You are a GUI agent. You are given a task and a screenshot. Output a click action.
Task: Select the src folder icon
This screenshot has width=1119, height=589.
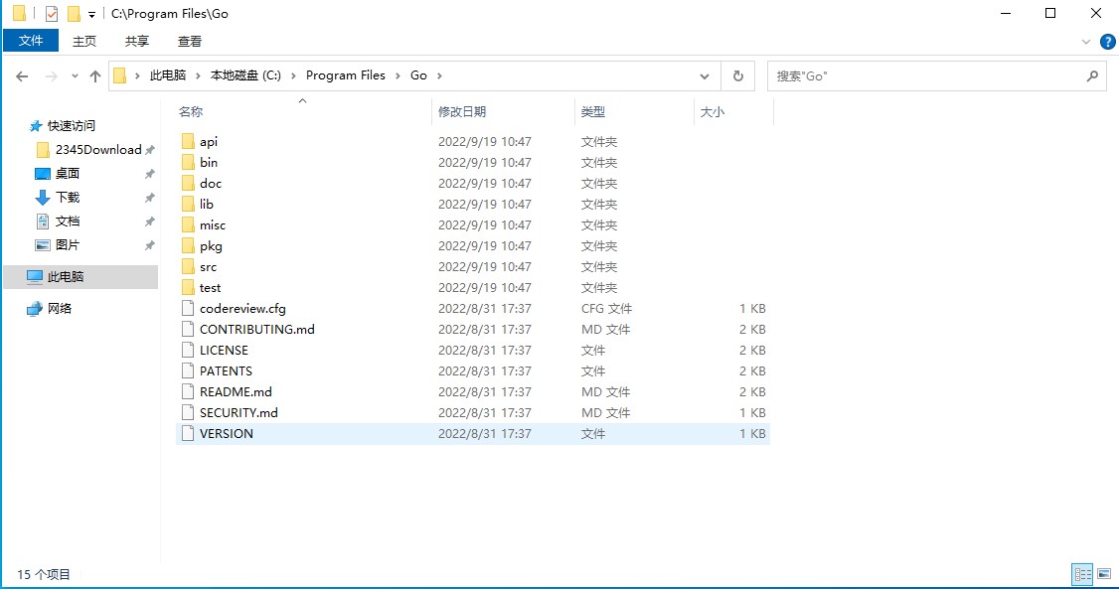click(188, 267)
